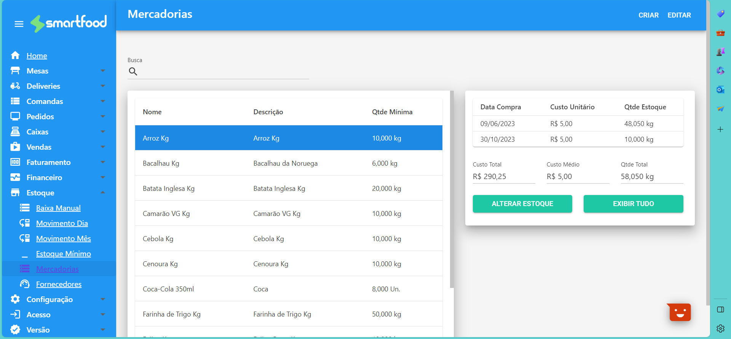Click the plus icon in browser sidebar
Viewport: 731px width, 339px height.
720,130
